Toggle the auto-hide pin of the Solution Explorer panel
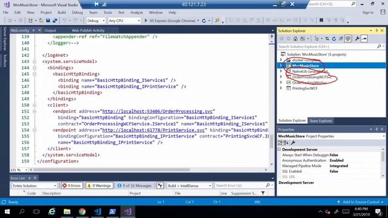The image size is (388, 218). [376, 31]
